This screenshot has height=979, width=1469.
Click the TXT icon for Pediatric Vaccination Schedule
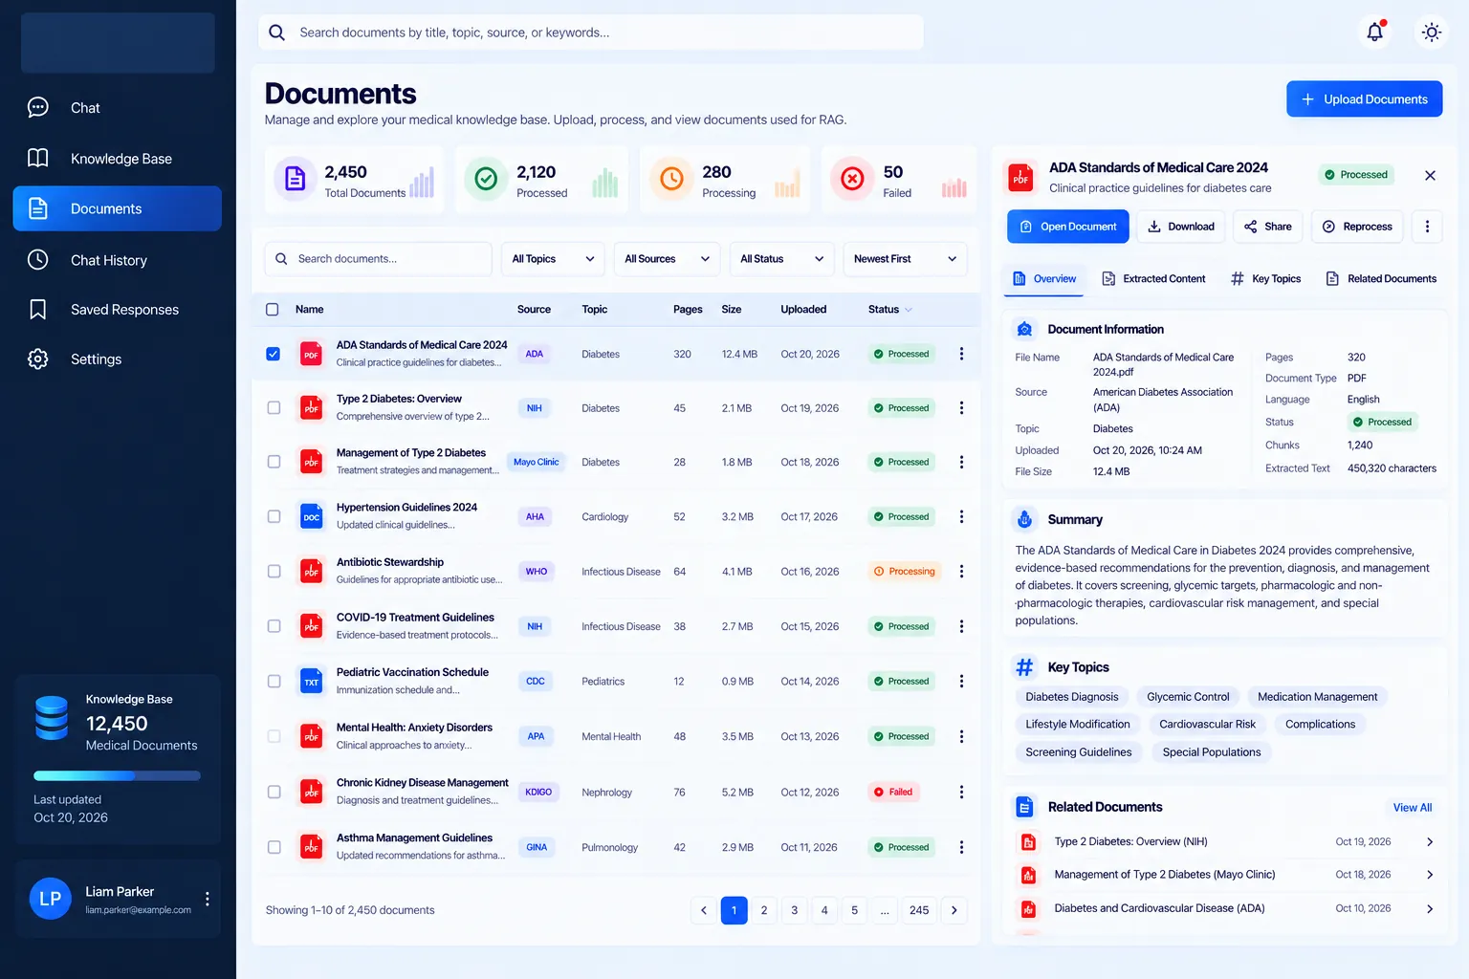[312, 682]
